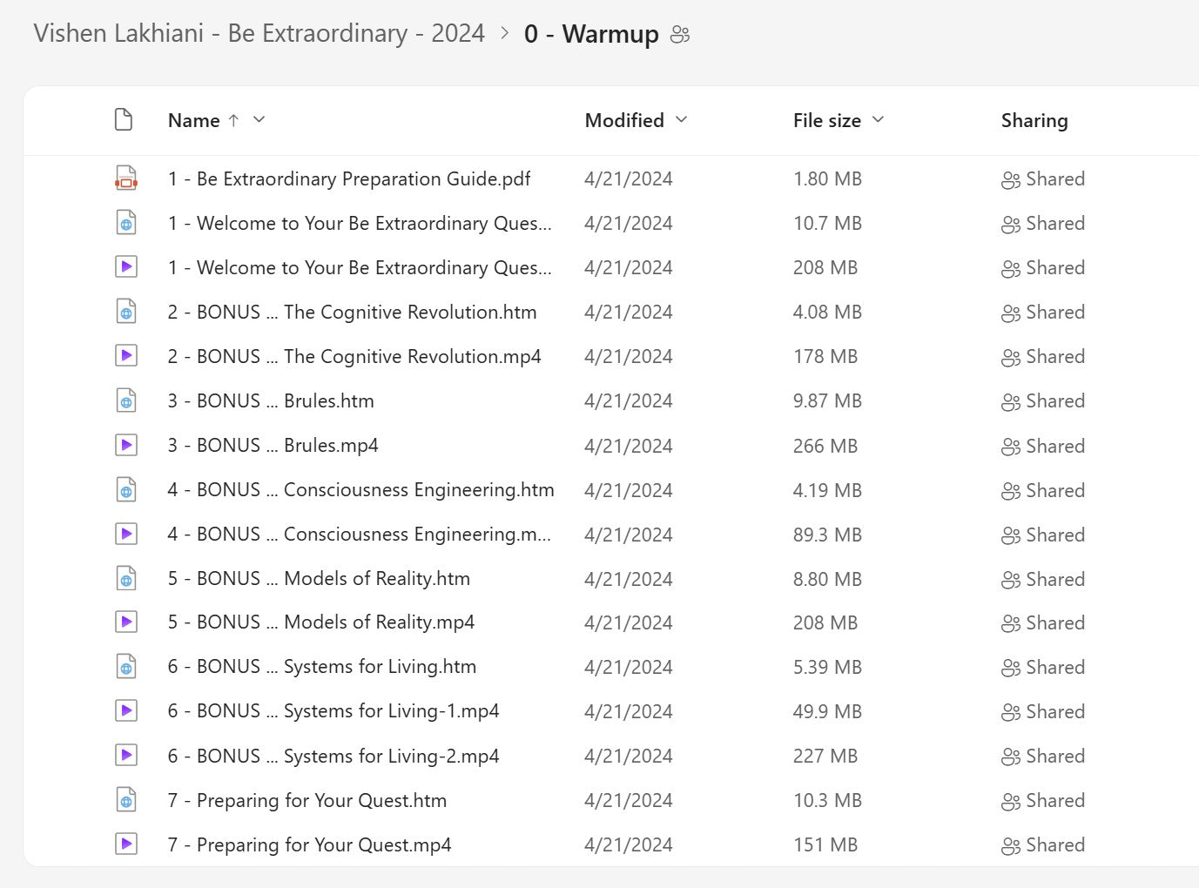Screen dimensions: 1199x888
Task: Click the htm icon for Consciousness Engineering
Action: [x=126, y=489]
